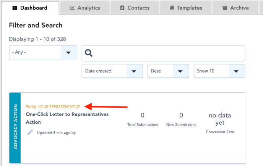This screenshot has height=166, width=263.
Task: Expand the '- Any -' filter dropdown
Action: [x=43, y=52]
